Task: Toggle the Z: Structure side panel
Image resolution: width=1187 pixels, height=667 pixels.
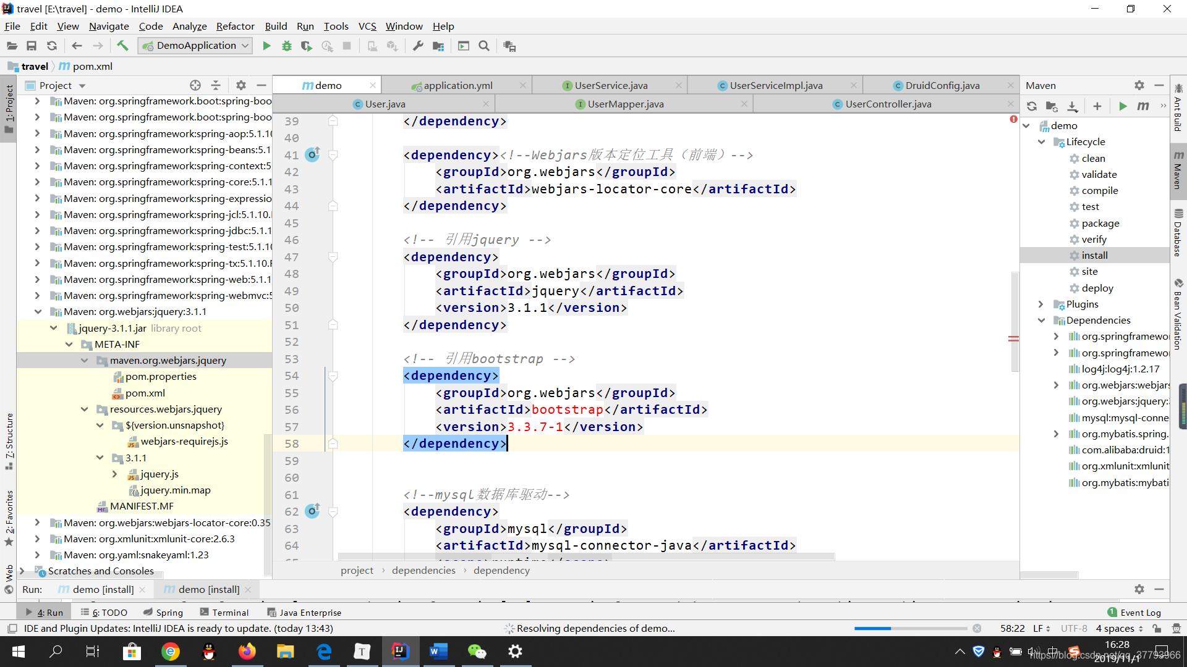Action: point(9,438)
